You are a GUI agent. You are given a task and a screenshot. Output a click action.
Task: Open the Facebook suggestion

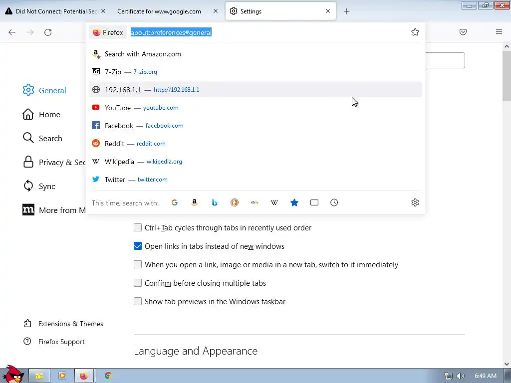255,125
